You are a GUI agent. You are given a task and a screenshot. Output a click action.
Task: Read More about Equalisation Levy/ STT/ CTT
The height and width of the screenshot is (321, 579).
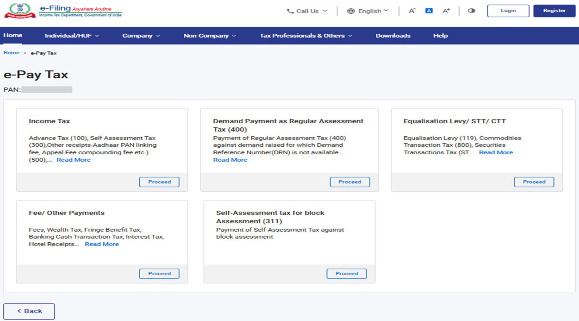[496, 152]
